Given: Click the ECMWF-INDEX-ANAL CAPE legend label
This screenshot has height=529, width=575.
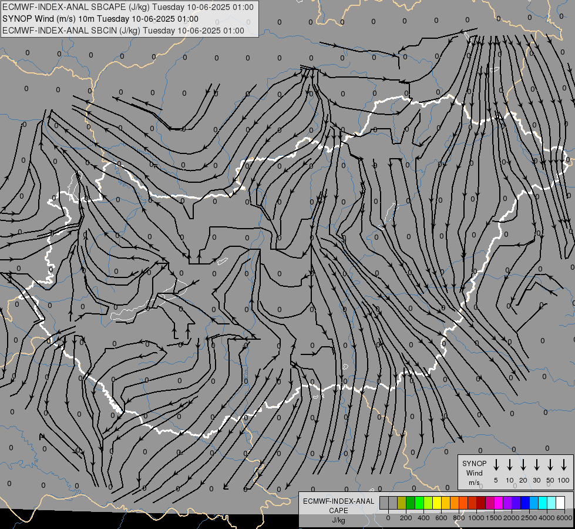Looking at the screenshot, I should tap(338, 505).
